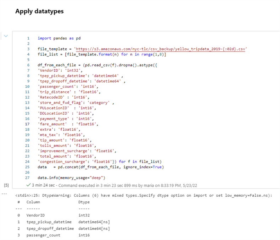Screen dimensions: 280x240
Task: Click the 'passenger_count': 'int16' code line
Action: coord(68,87)
